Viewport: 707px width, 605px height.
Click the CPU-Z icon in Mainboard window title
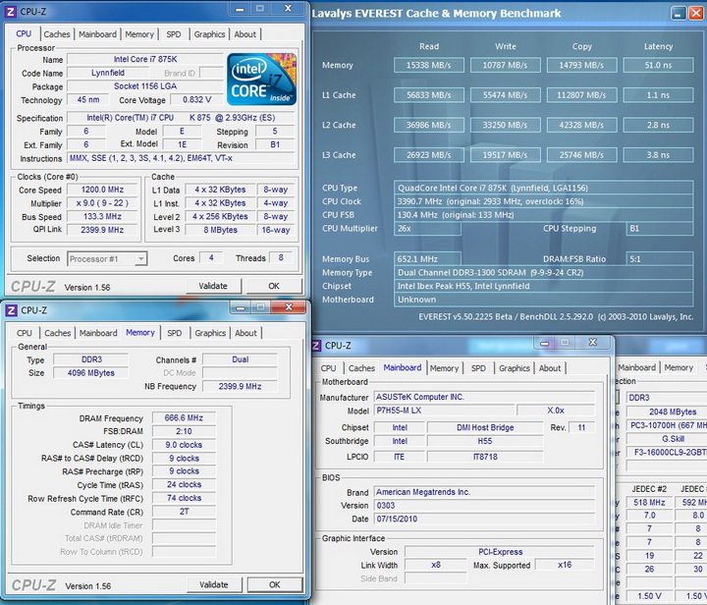pos(316,346)
